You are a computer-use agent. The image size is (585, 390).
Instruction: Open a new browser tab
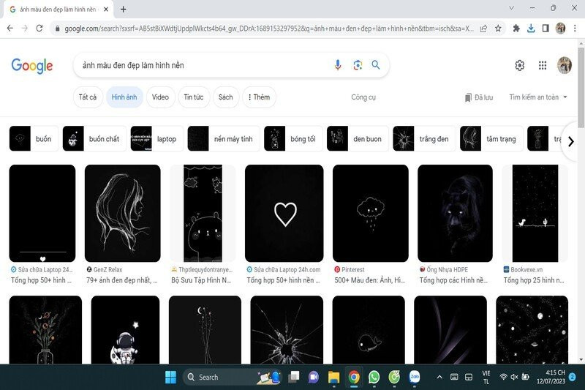(x=123, y=10)
